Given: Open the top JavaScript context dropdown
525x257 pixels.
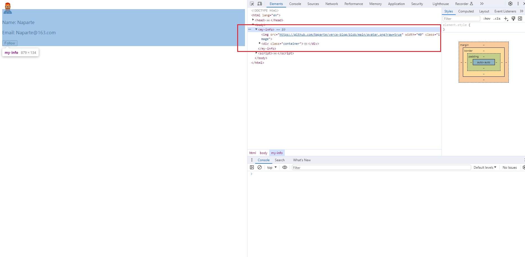Looking at the screenshot, I should [272, 168].
